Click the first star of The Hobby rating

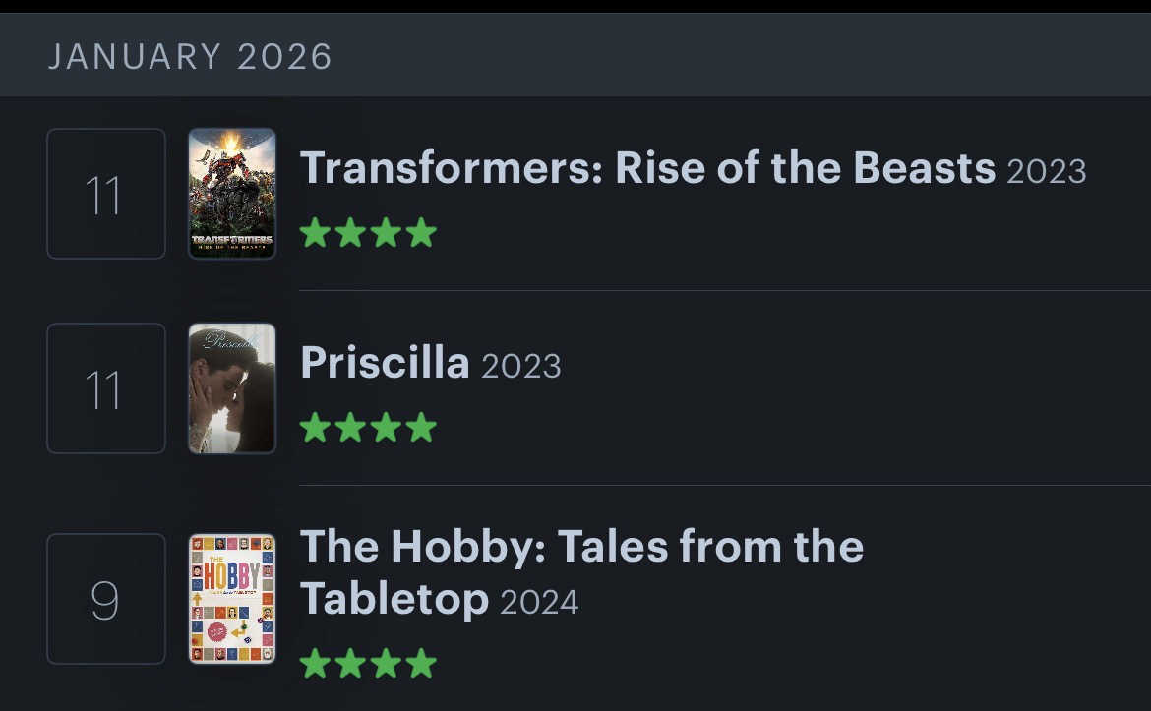point(315,663)
